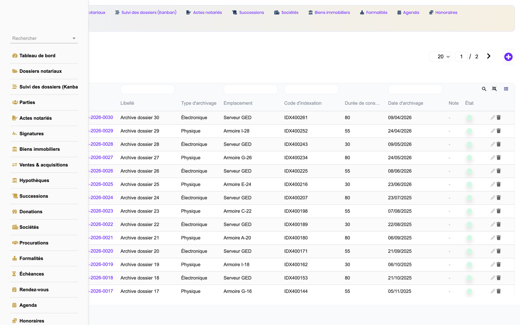The image size is (520, 325).
Task: Click the Emplacement filter input field
Action: click(x=250, y=89)
